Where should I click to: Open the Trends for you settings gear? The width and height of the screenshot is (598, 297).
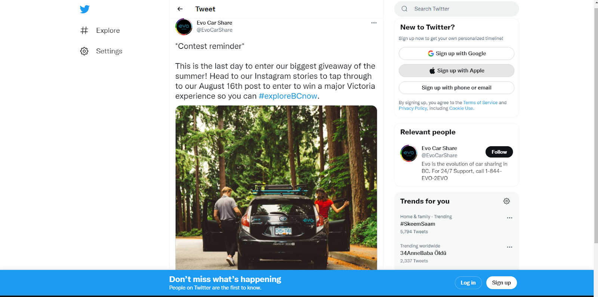pyautogui.click(x=506, y=201)
